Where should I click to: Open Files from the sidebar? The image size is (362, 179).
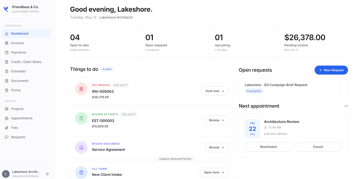point(26,128)
